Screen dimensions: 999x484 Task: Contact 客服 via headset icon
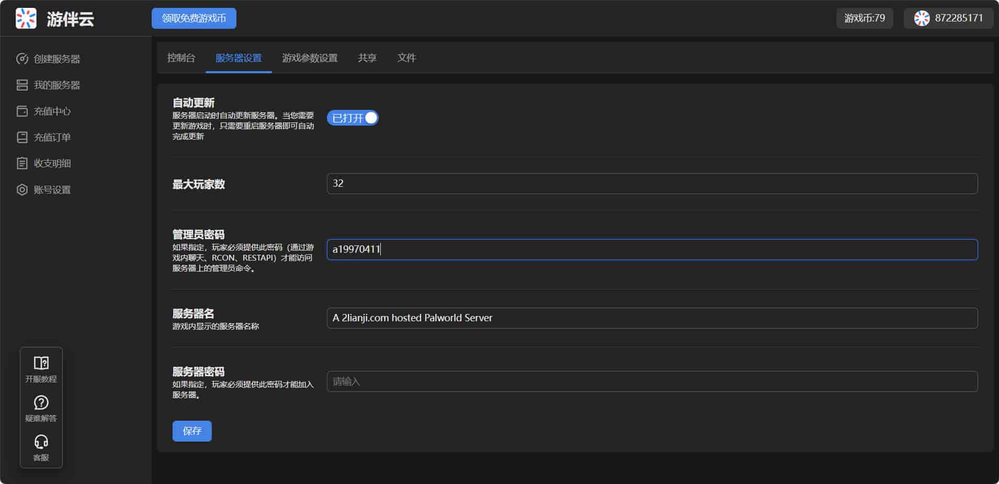41,447
